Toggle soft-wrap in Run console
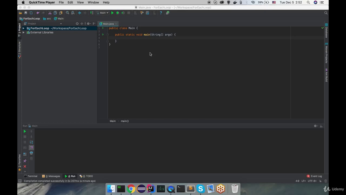The height and width of the screenshot is (195, 346). pyautogui.click(x=31, y=142)
